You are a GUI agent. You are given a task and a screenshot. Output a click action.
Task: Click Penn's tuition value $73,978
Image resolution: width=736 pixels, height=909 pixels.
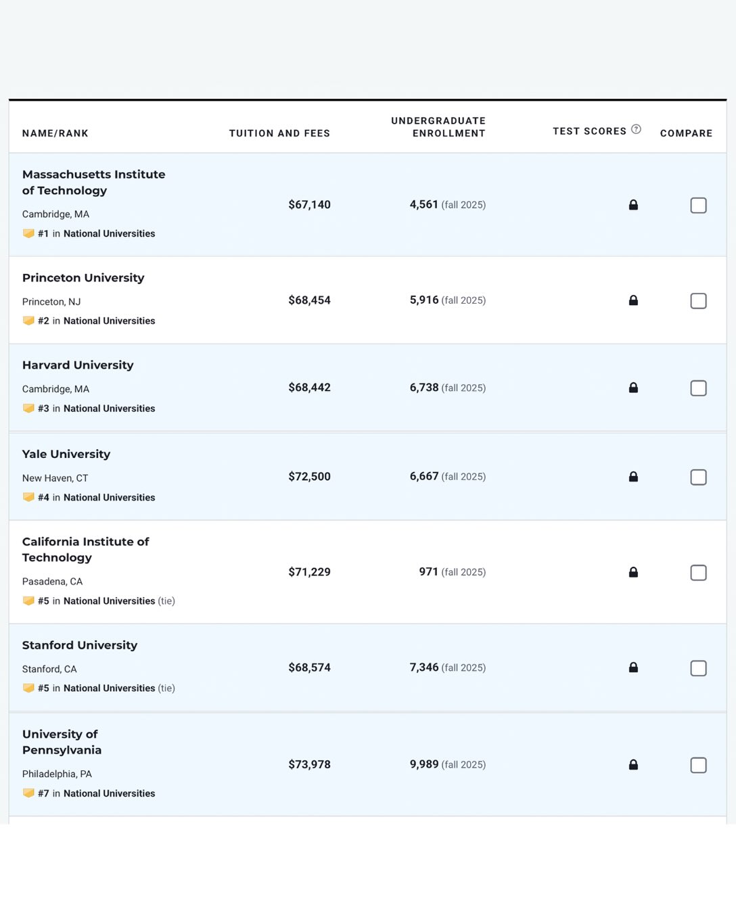pos(309,765)
